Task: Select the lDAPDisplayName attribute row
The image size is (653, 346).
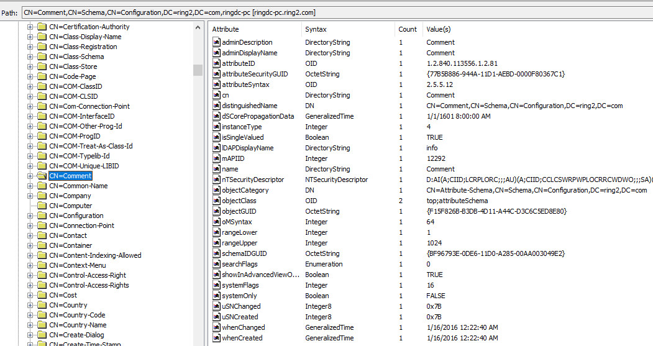Action: tap(249, 148)
